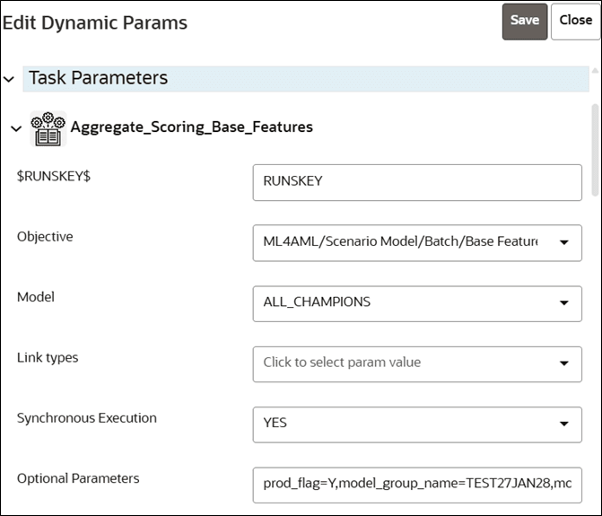
Task: Click into the Optional Parameters text field
Action: click(x=417, y=485)
